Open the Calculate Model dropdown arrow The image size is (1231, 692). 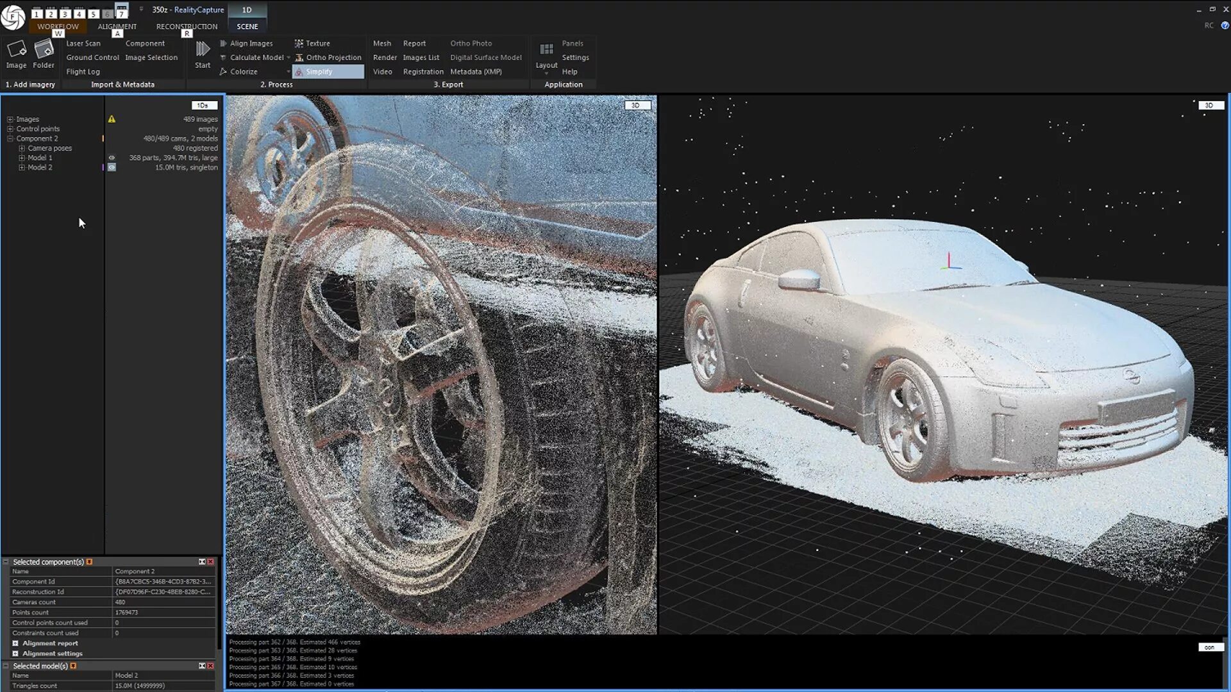(289, 58)
